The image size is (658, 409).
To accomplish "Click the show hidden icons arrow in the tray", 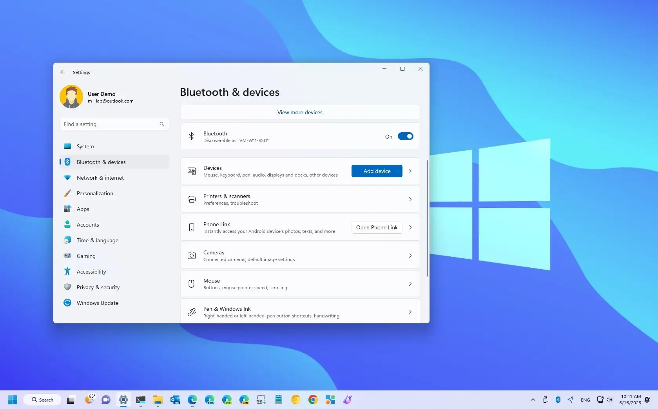I will point(533,400).
